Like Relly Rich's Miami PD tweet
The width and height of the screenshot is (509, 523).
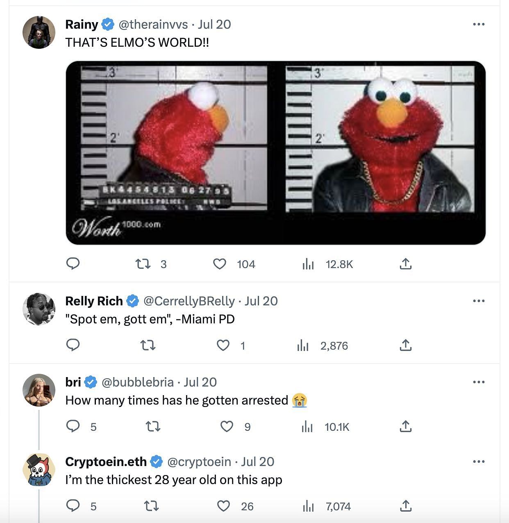[x=223, y=346]
